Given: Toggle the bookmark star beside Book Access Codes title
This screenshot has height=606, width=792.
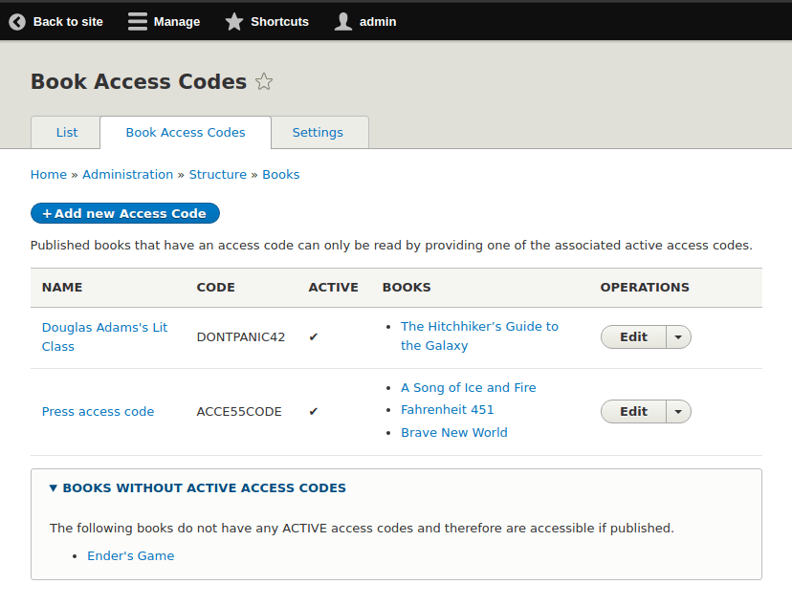Looking at the screenshot, I should coord(264,82).
